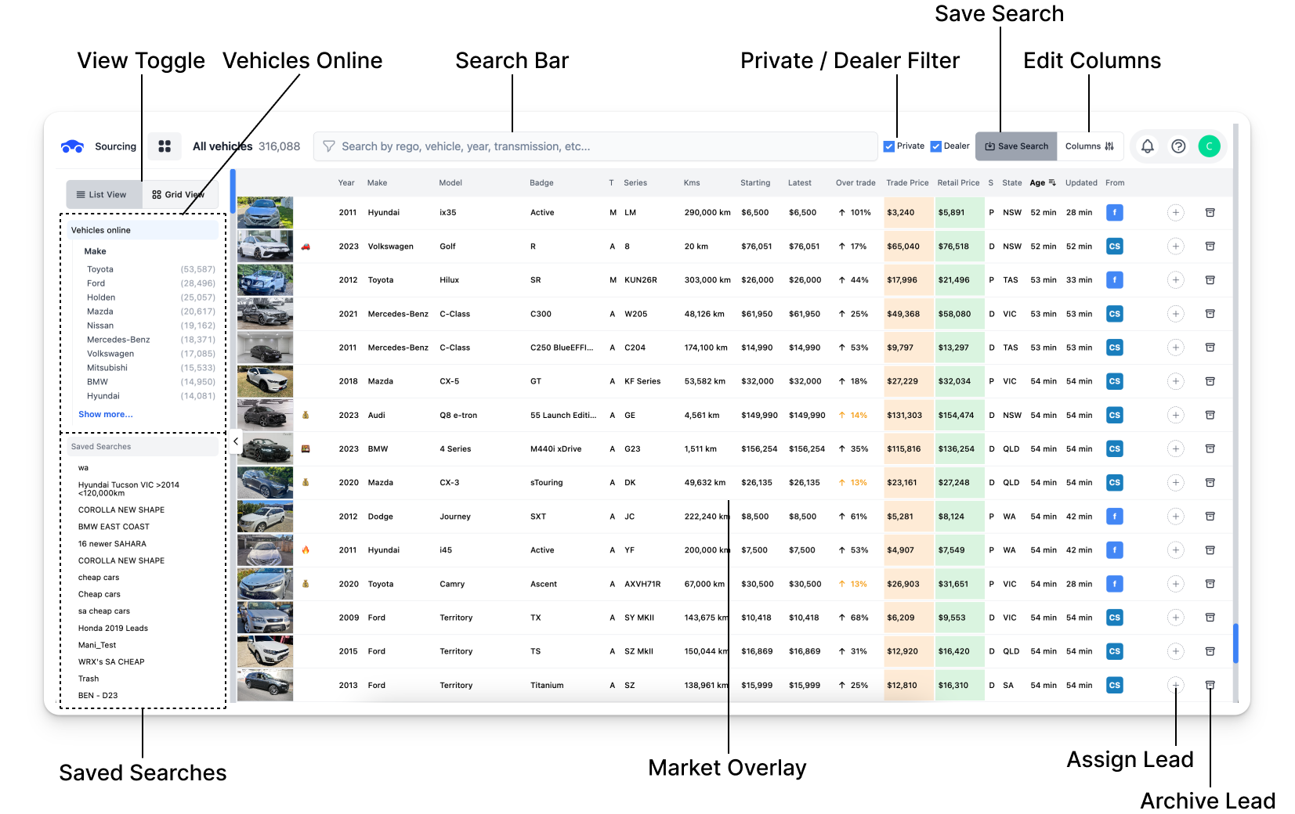The height and width of the screenshot is (814, 1295).
Task: Open Facebook source for Toyota Hilux
Action: pos(1114,280)
